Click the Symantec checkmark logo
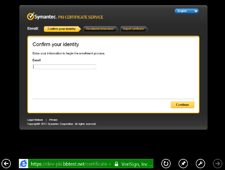Screen dimensions: 225x170 pyautogui.click(x=31, y=16)
